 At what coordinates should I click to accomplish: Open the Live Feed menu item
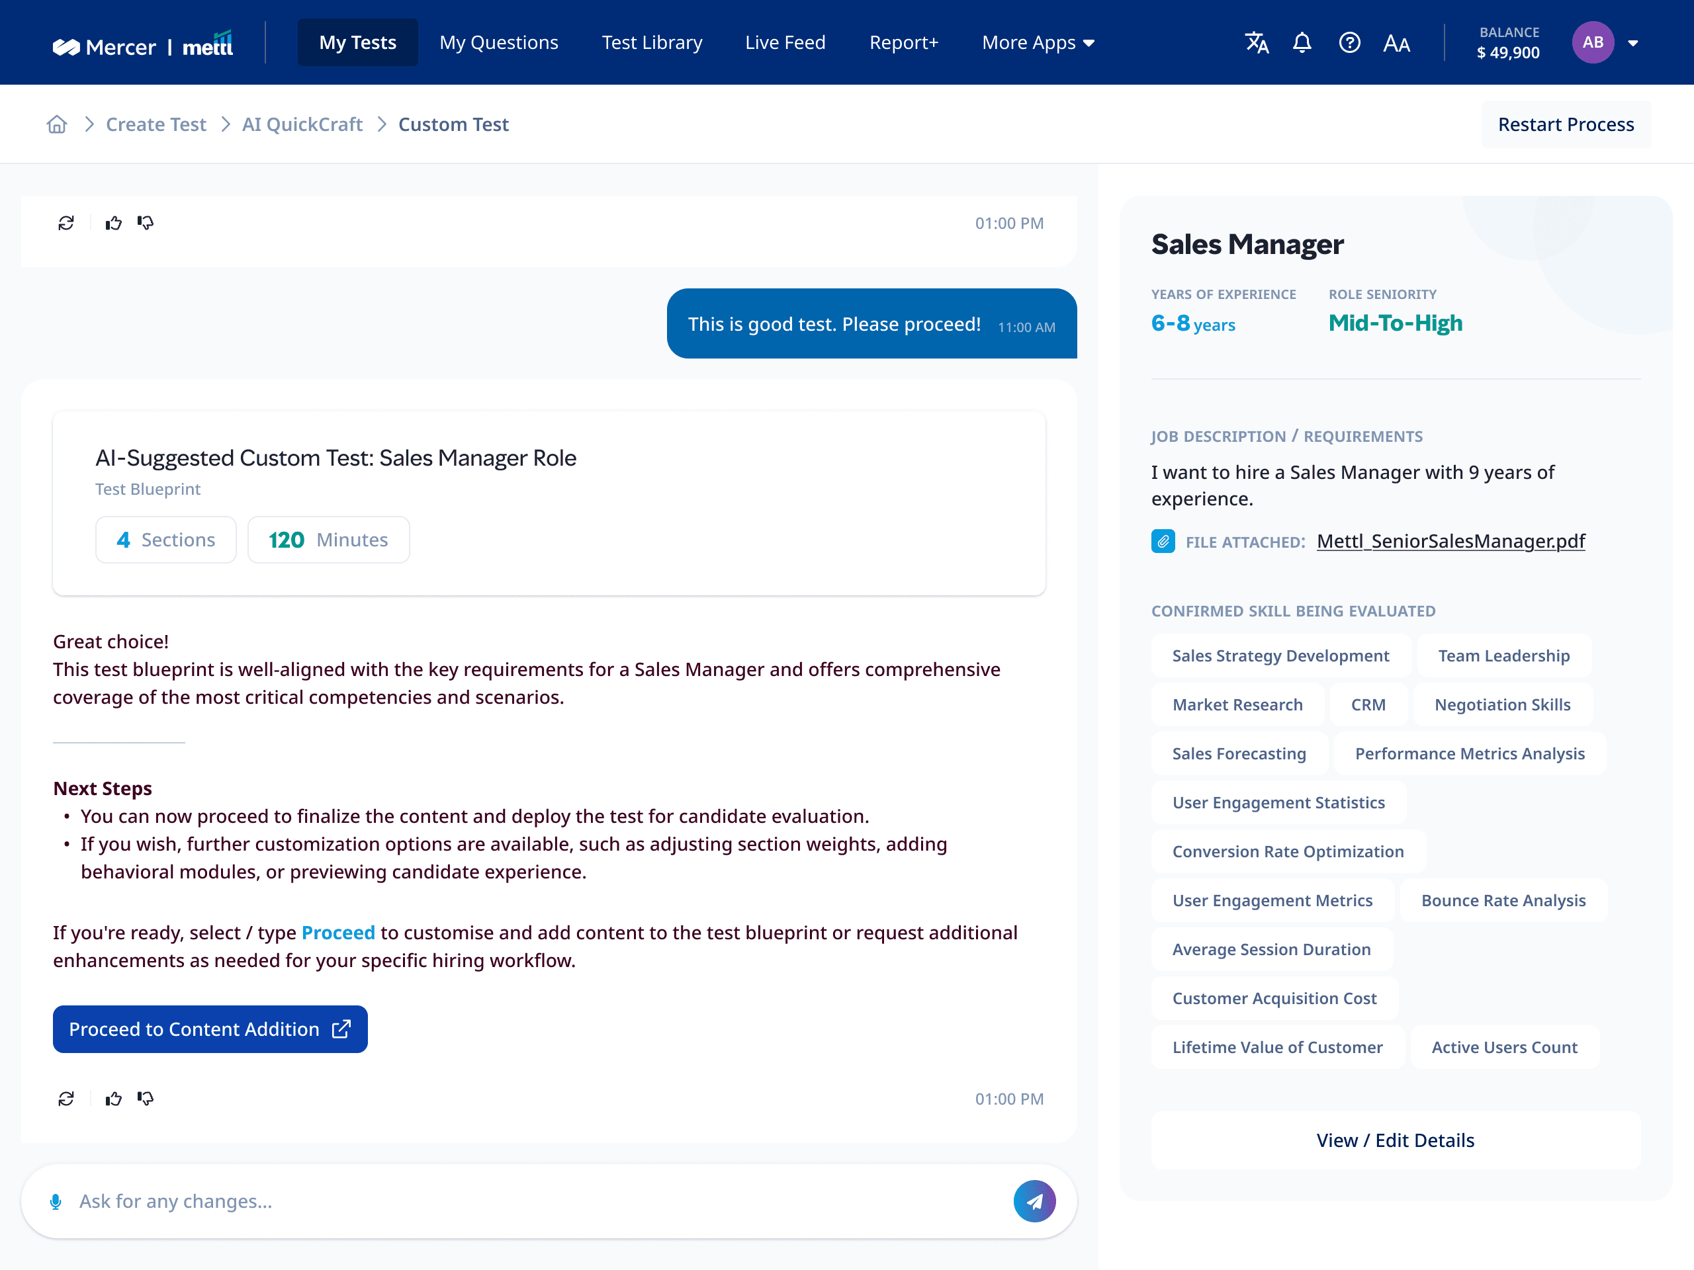pos(785,43)
